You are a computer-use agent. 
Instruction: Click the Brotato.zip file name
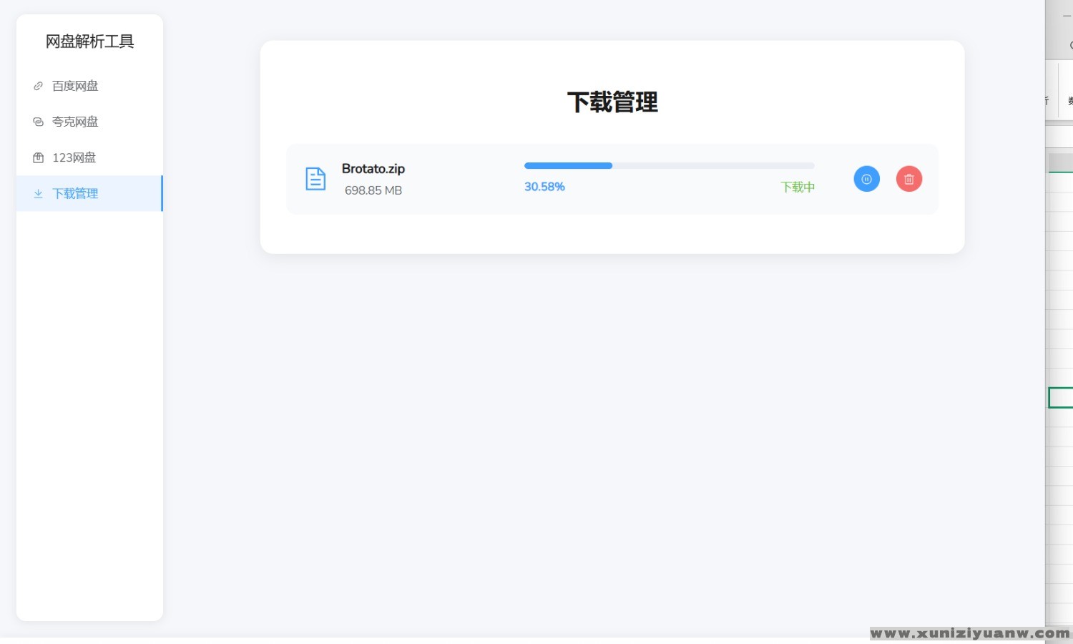[x=373, y=169]
